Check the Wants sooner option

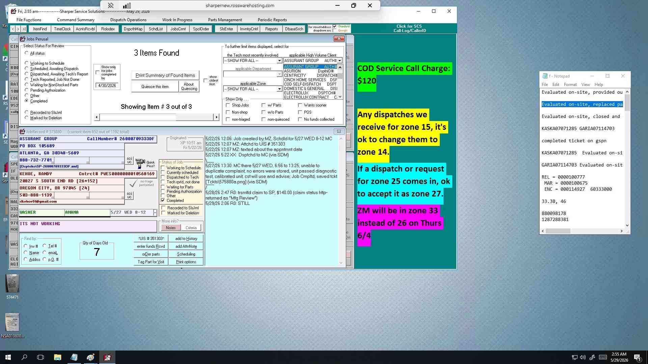point(300,105)
